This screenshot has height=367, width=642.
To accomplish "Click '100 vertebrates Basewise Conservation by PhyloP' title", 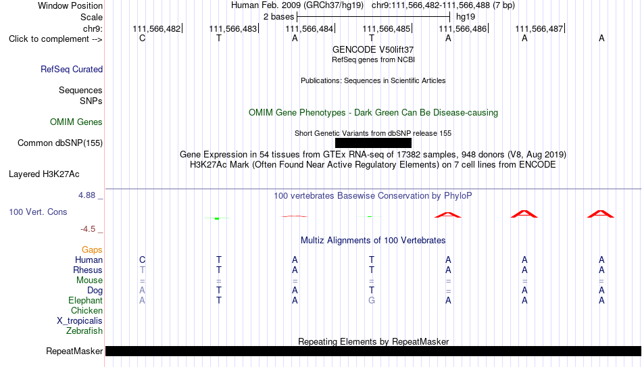I will [x=373, y=196].
